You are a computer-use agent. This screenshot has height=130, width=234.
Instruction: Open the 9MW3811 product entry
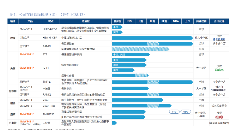(x=27, y=68)
